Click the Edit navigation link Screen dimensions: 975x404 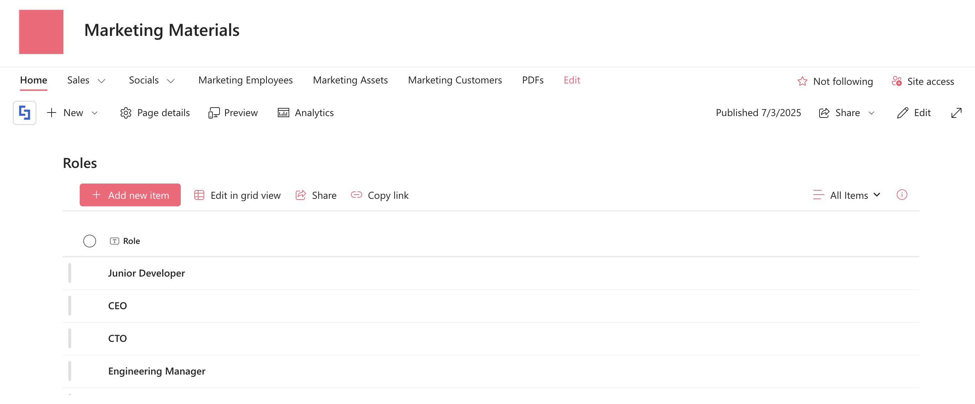coord(571,81)
